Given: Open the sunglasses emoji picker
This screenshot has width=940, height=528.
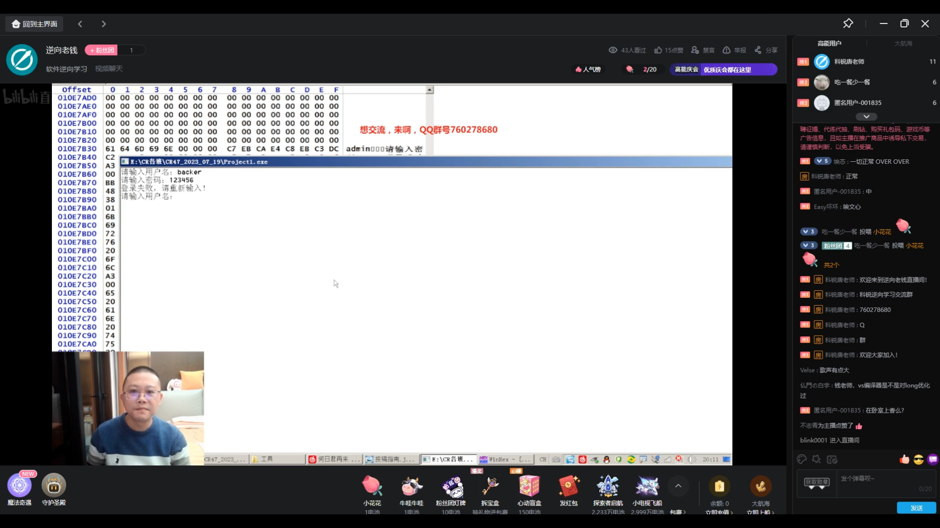Looking at the screenshot, I should tap(918, 459).
